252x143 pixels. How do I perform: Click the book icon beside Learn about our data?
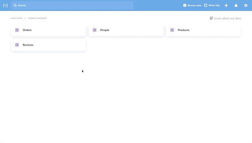(211, 18)
